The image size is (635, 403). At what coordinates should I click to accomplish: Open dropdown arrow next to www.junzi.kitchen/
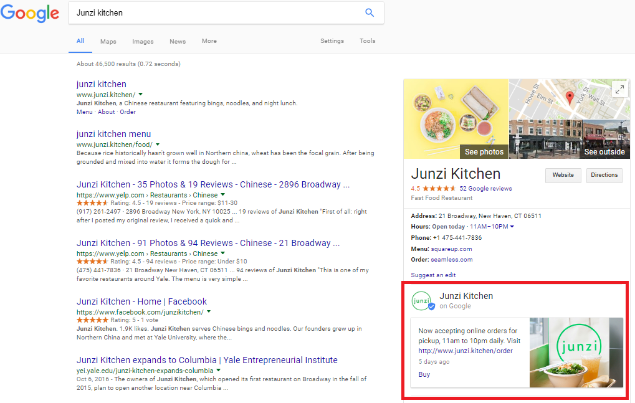[141, 94]
